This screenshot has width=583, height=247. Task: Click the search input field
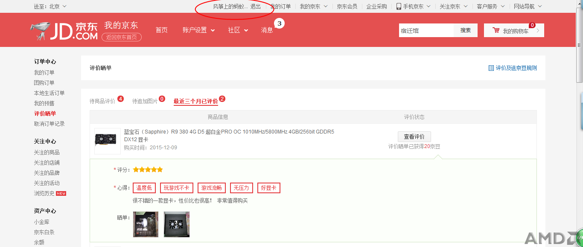[x=426, y=30]
